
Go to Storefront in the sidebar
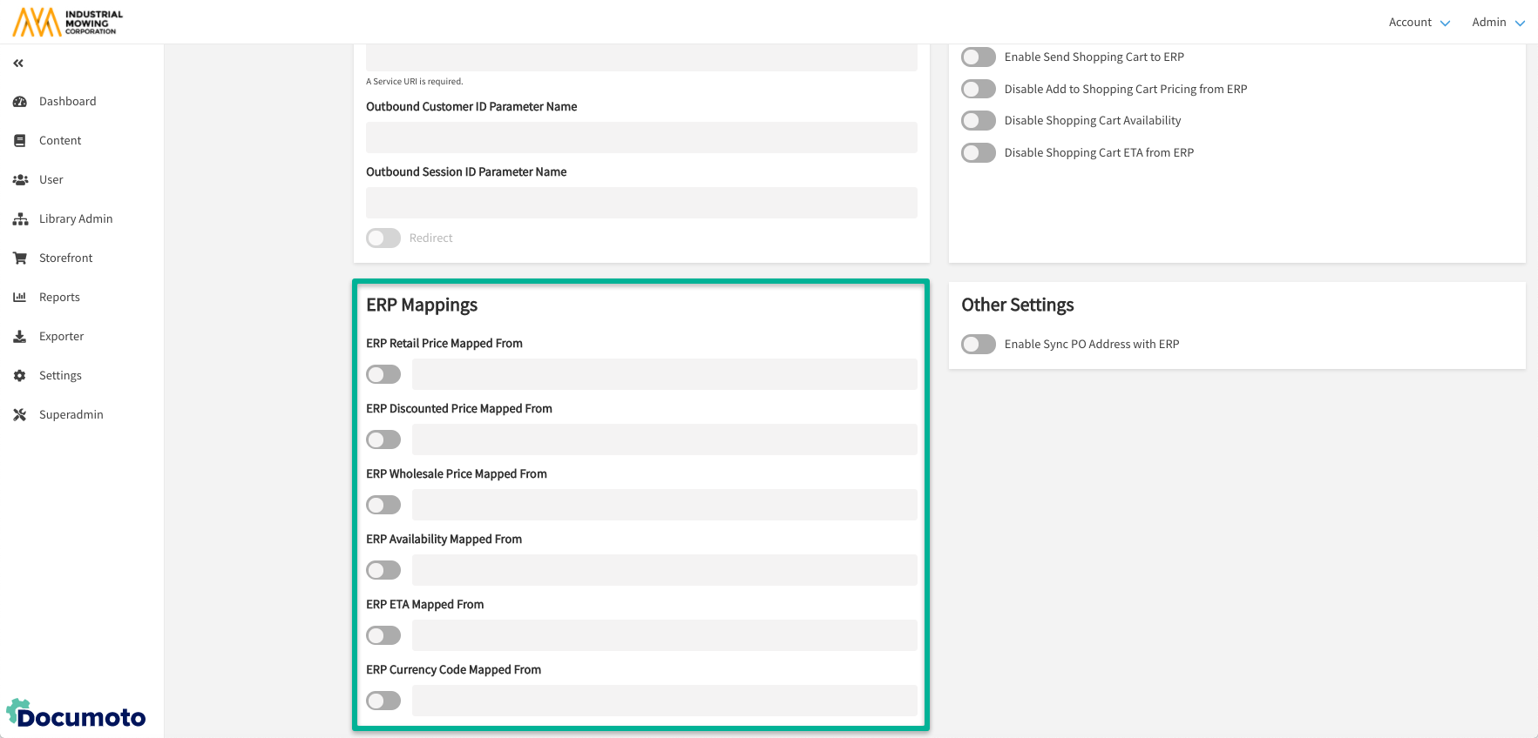pos(65,258)
